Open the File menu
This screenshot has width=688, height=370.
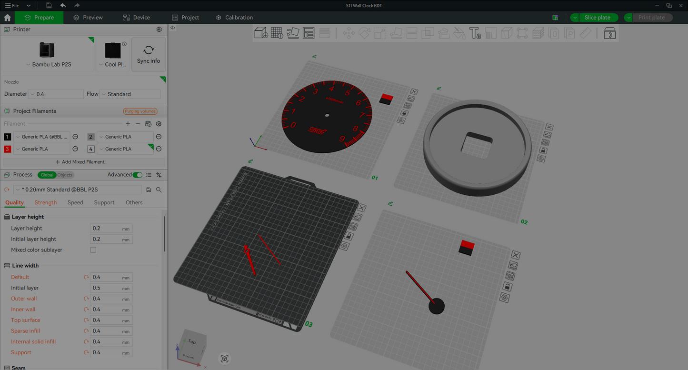point(12,5)
